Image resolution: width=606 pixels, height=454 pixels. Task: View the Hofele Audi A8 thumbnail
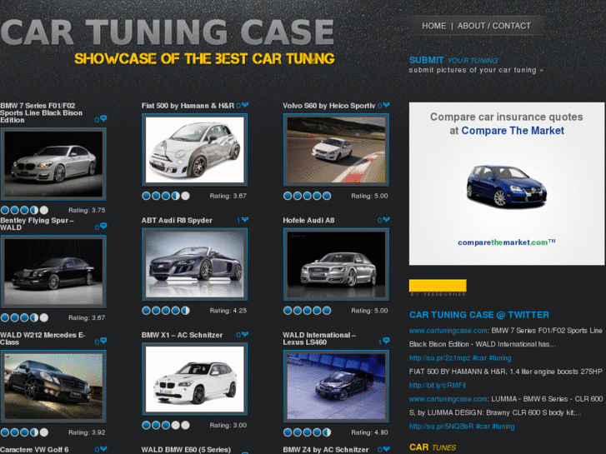[x=336, y=265]
